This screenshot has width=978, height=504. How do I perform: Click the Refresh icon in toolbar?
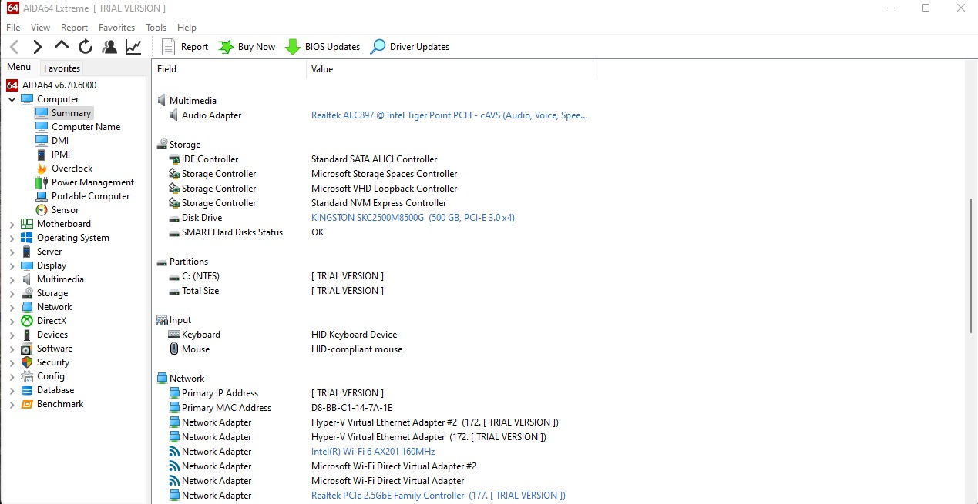86,47
